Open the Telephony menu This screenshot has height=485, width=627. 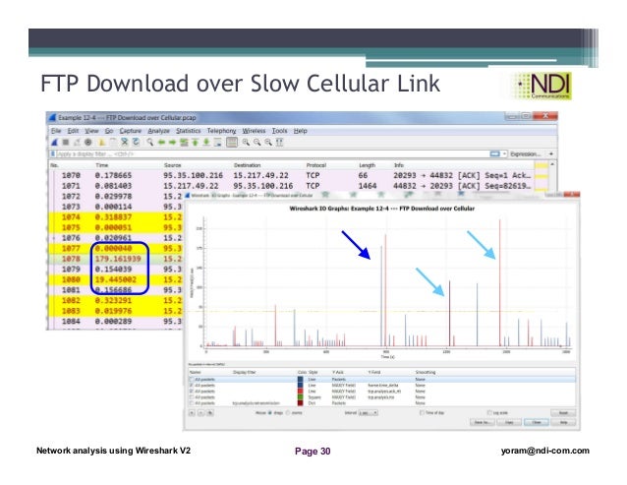(221, 131)
